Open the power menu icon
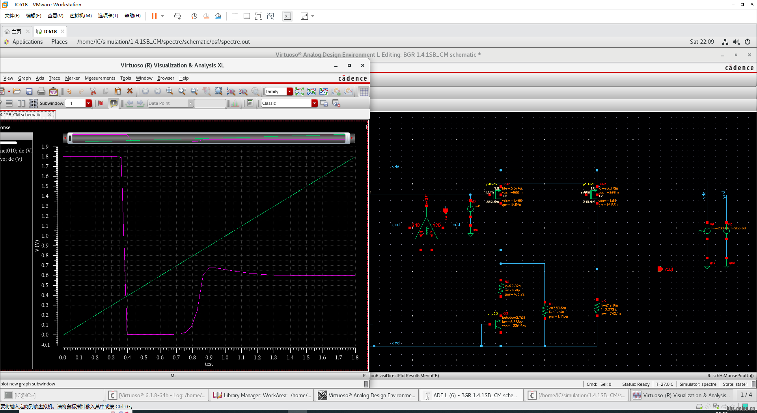 (x=748, y=42)
